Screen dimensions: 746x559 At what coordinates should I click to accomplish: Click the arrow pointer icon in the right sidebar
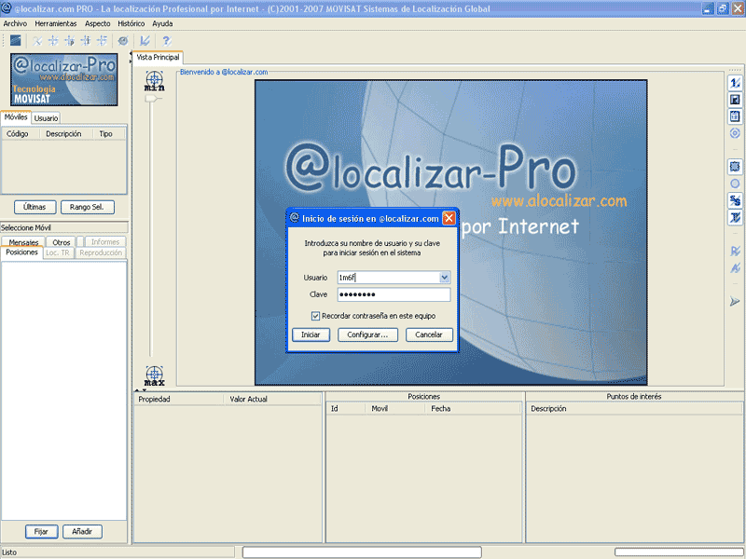pyautogui.click(x=735, y=301)
